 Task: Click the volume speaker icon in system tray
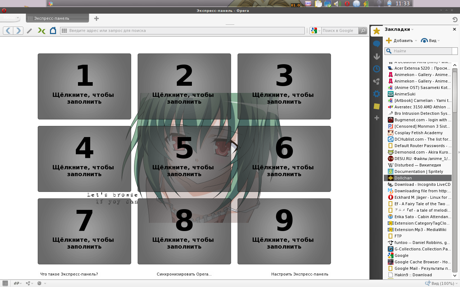coord(337,4)
